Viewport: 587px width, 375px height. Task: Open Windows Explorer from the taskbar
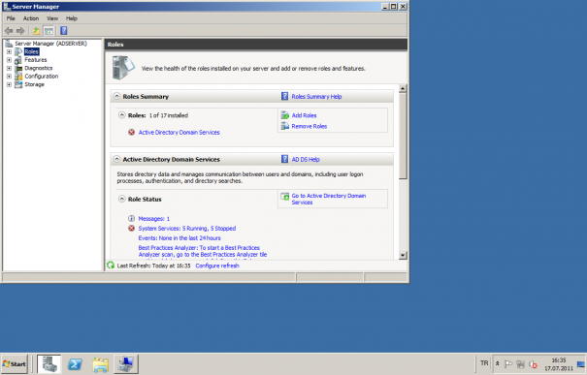(100, 364)
